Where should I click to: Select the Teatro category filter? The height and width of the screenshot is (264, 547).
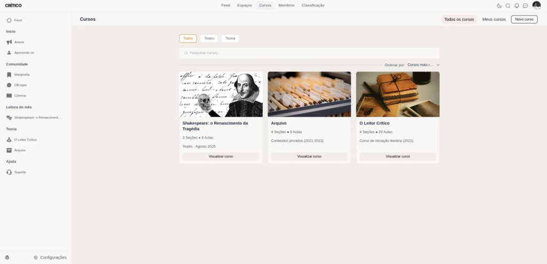pos(209,38)
